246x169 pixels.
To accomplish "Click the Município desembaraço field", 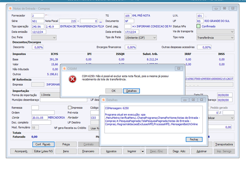I will pyautogui.click(x=64, y=100).
